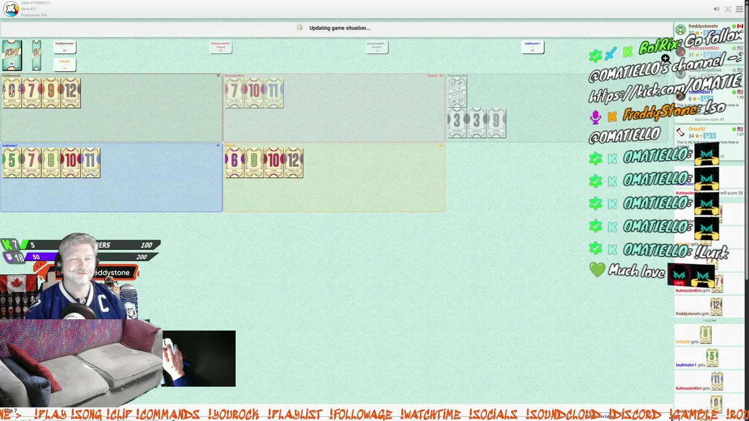Click freddystonetv's twelve card
The image size is (749, 421).
click(x=71, y=93)
